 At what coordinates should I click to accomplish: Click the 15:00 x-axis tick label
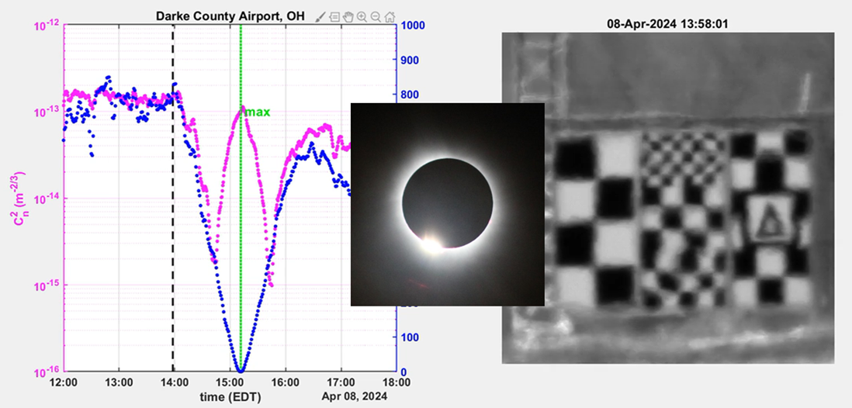click(x=230, y=382)
